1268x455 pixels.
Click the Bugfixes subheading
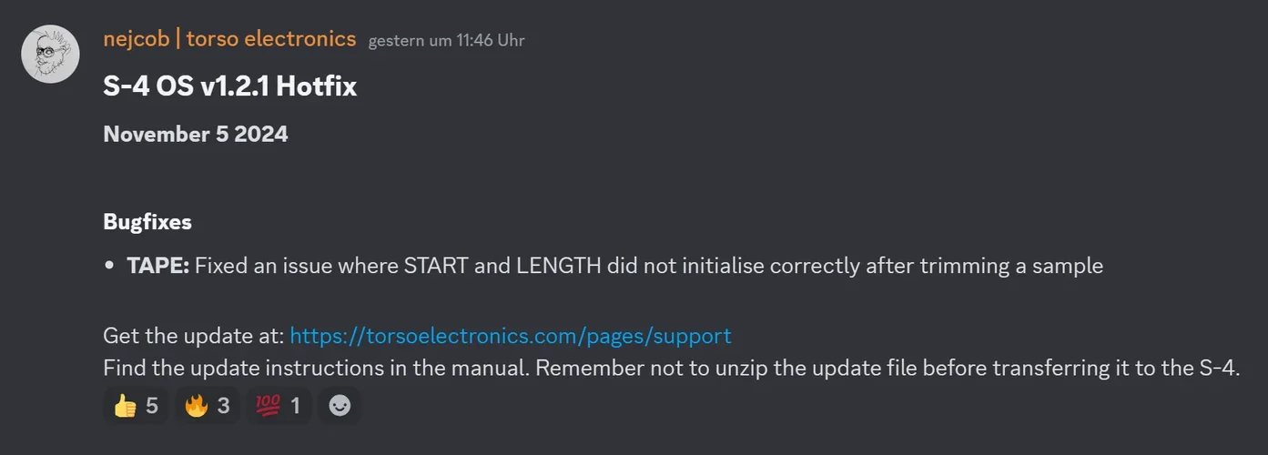tap(147, 222)
